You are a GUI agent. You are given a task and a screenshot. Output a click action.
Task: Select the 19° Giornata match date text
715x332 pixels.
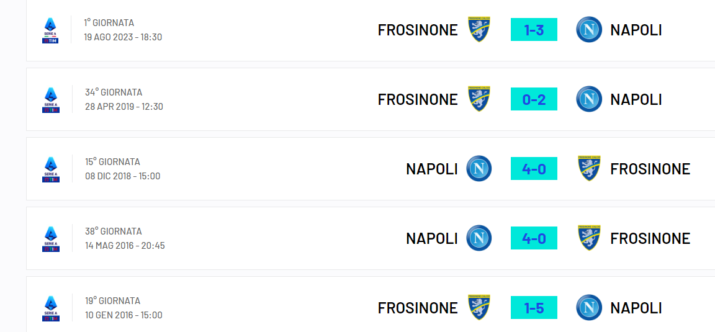point(124,315)
